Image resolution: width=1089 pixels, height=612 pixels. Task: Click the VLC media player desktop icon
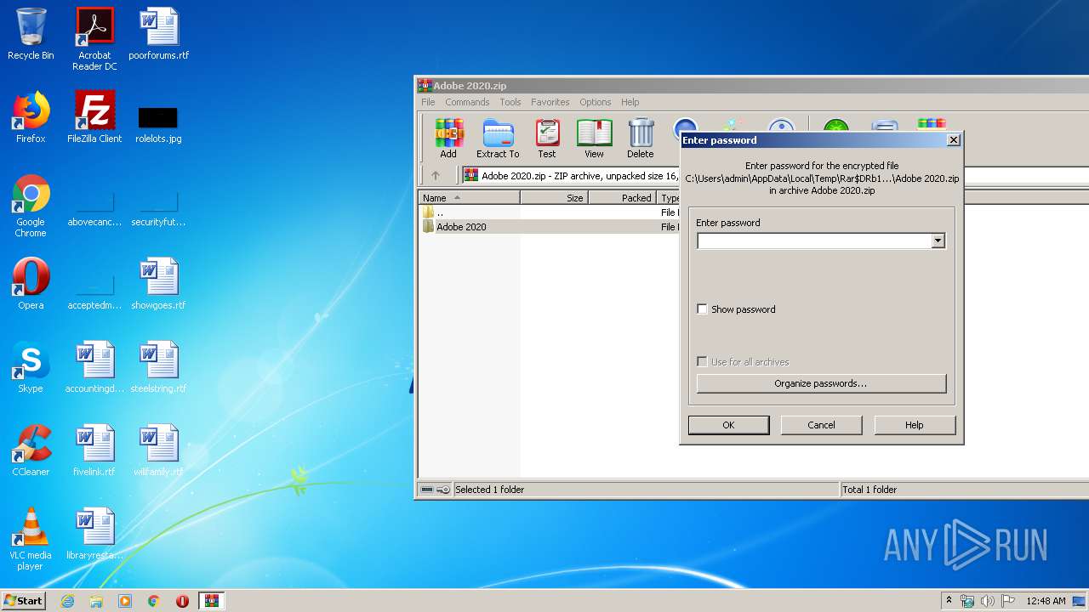click(x=31, y=539)
